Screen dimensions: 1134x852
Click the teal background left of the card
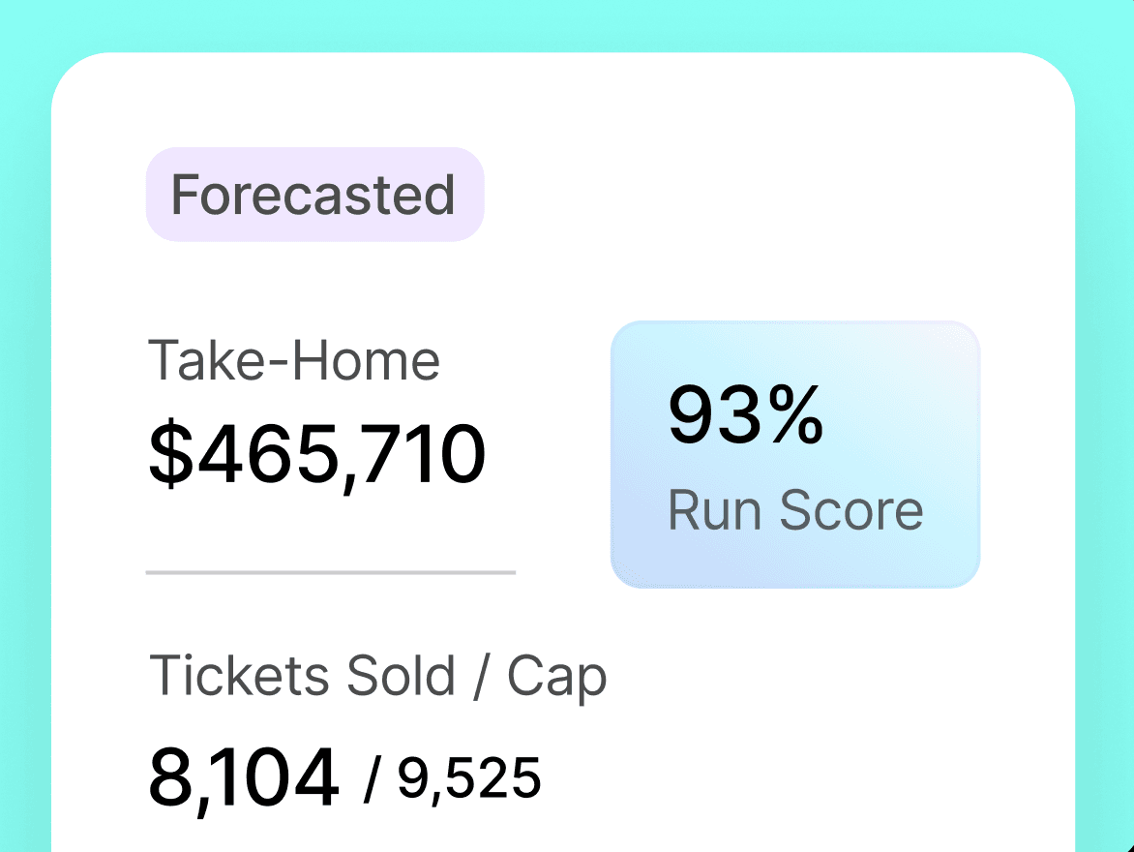coord(24,436)
